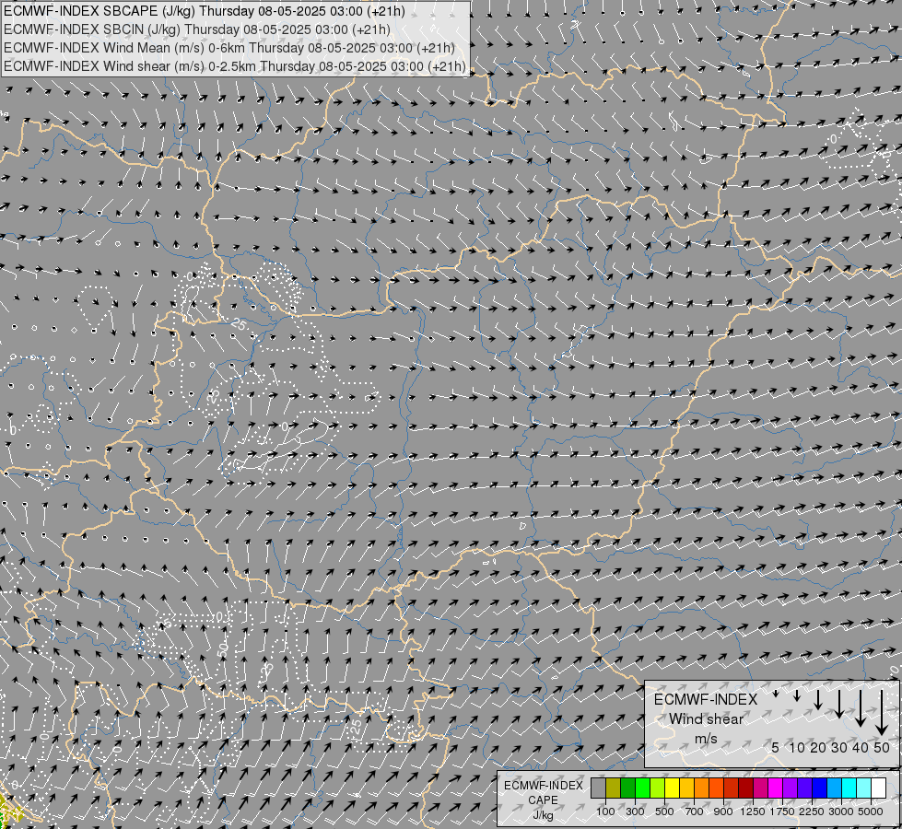902x829 pixels.
Task: Click ECMWF-INDEX in the CAPE legend
Action: click(544, 786)
